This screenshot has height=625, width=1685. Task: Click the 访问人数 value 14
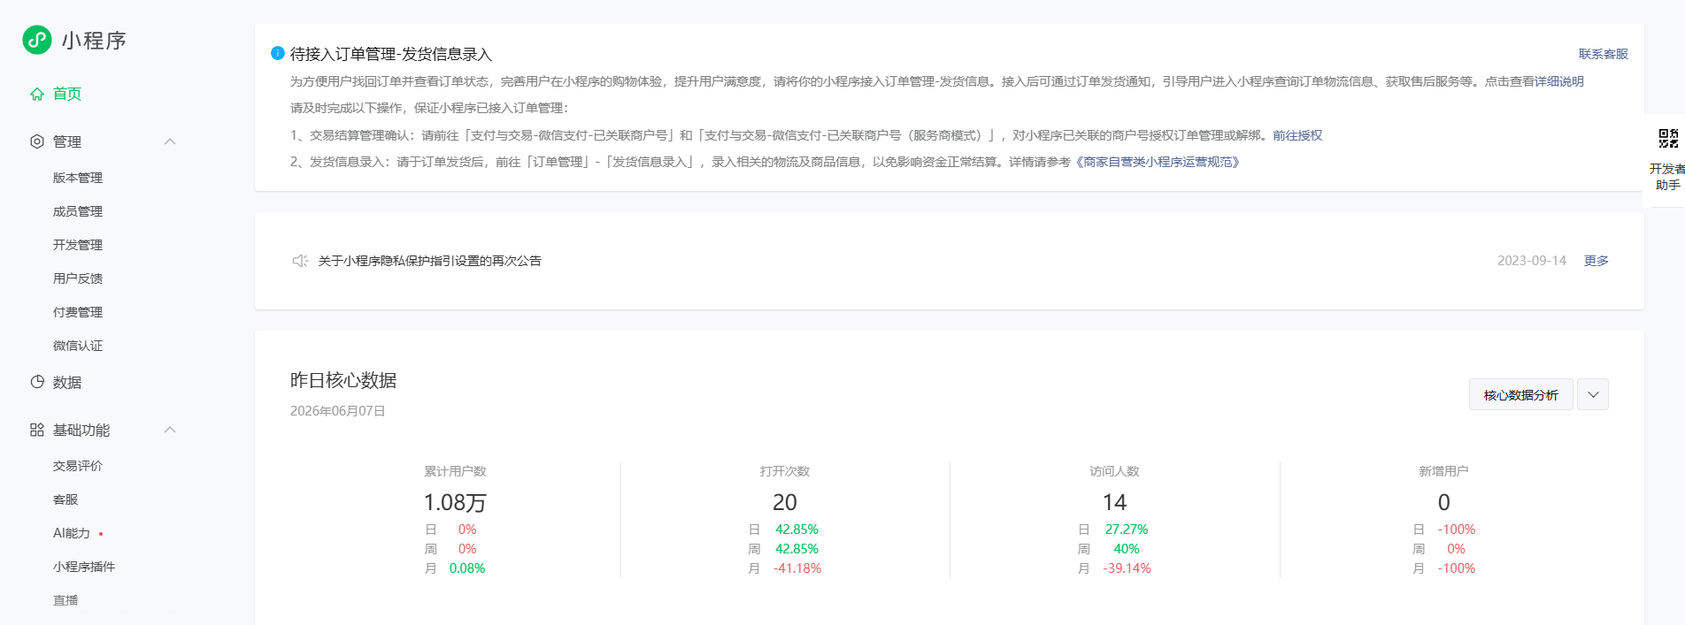[1114, 502]
